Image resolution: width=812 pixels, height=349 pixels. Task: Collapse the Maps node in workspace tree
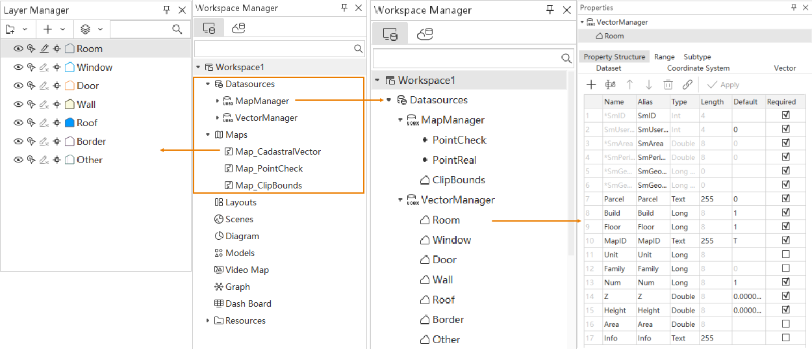tap(208, 135)
